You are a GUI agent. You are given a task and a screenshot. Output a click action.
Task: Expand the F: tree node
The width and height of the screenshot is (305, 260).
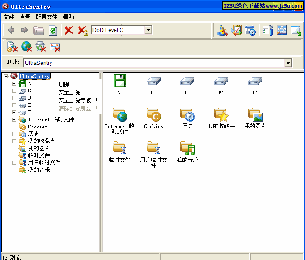[x=14, y=112]
